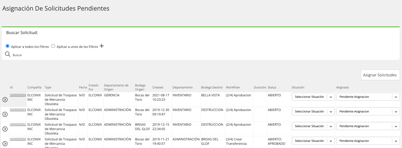Click the magnifying glass search icon
This screenshot has height=148, width=402.
(x=8, y=54)
